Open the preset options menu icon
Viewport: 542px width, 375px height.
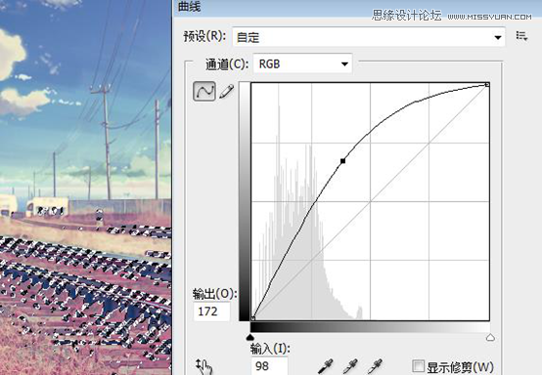coord(521,36)
